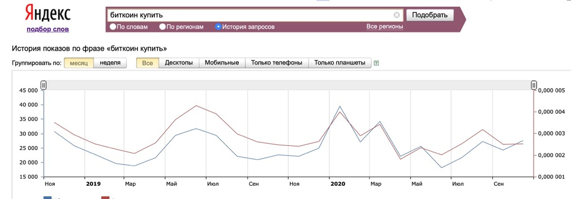Show data for Все devices
This screenshot has width=571, height=199.
coord(148,63)
